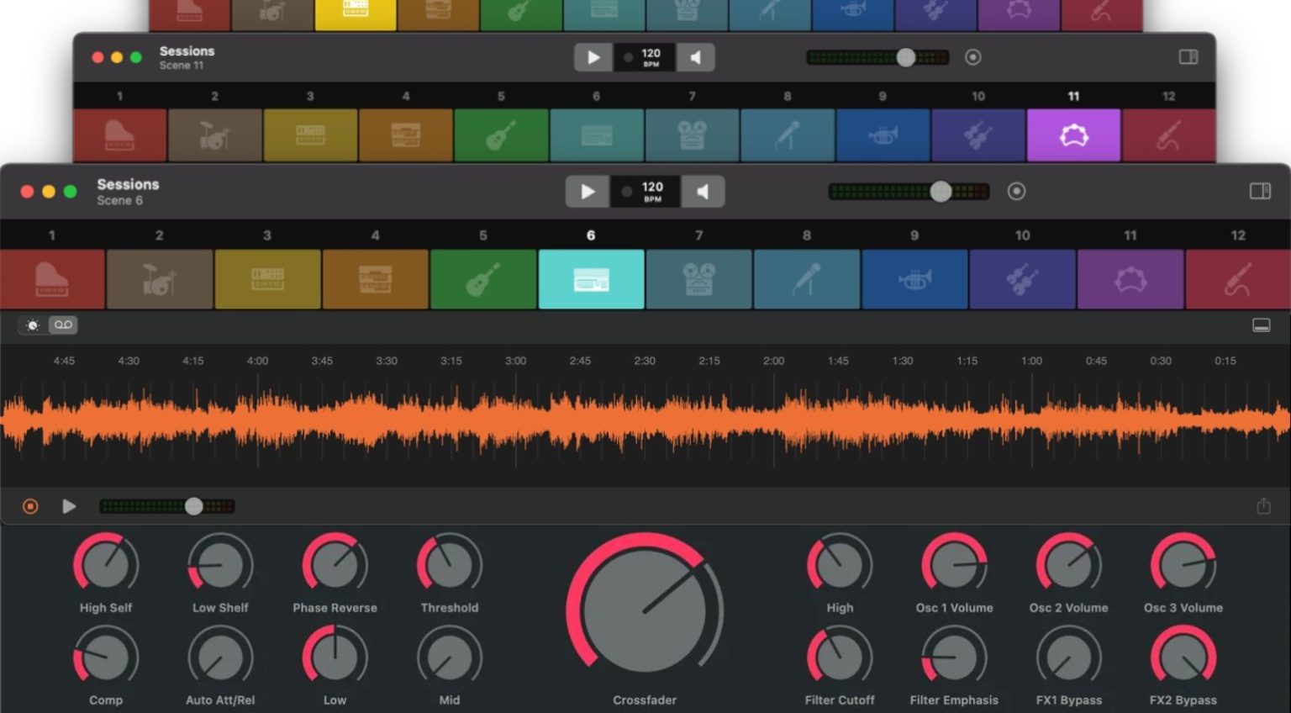Select scene column 7 header
1291x713 pixels.
pyautogui.click(x=699, y=235)
